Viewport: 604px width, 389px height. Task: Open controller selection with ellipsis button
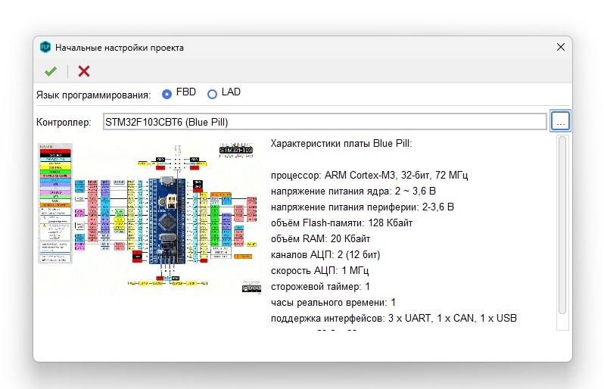pyautogui.click(x=560, y=121)
